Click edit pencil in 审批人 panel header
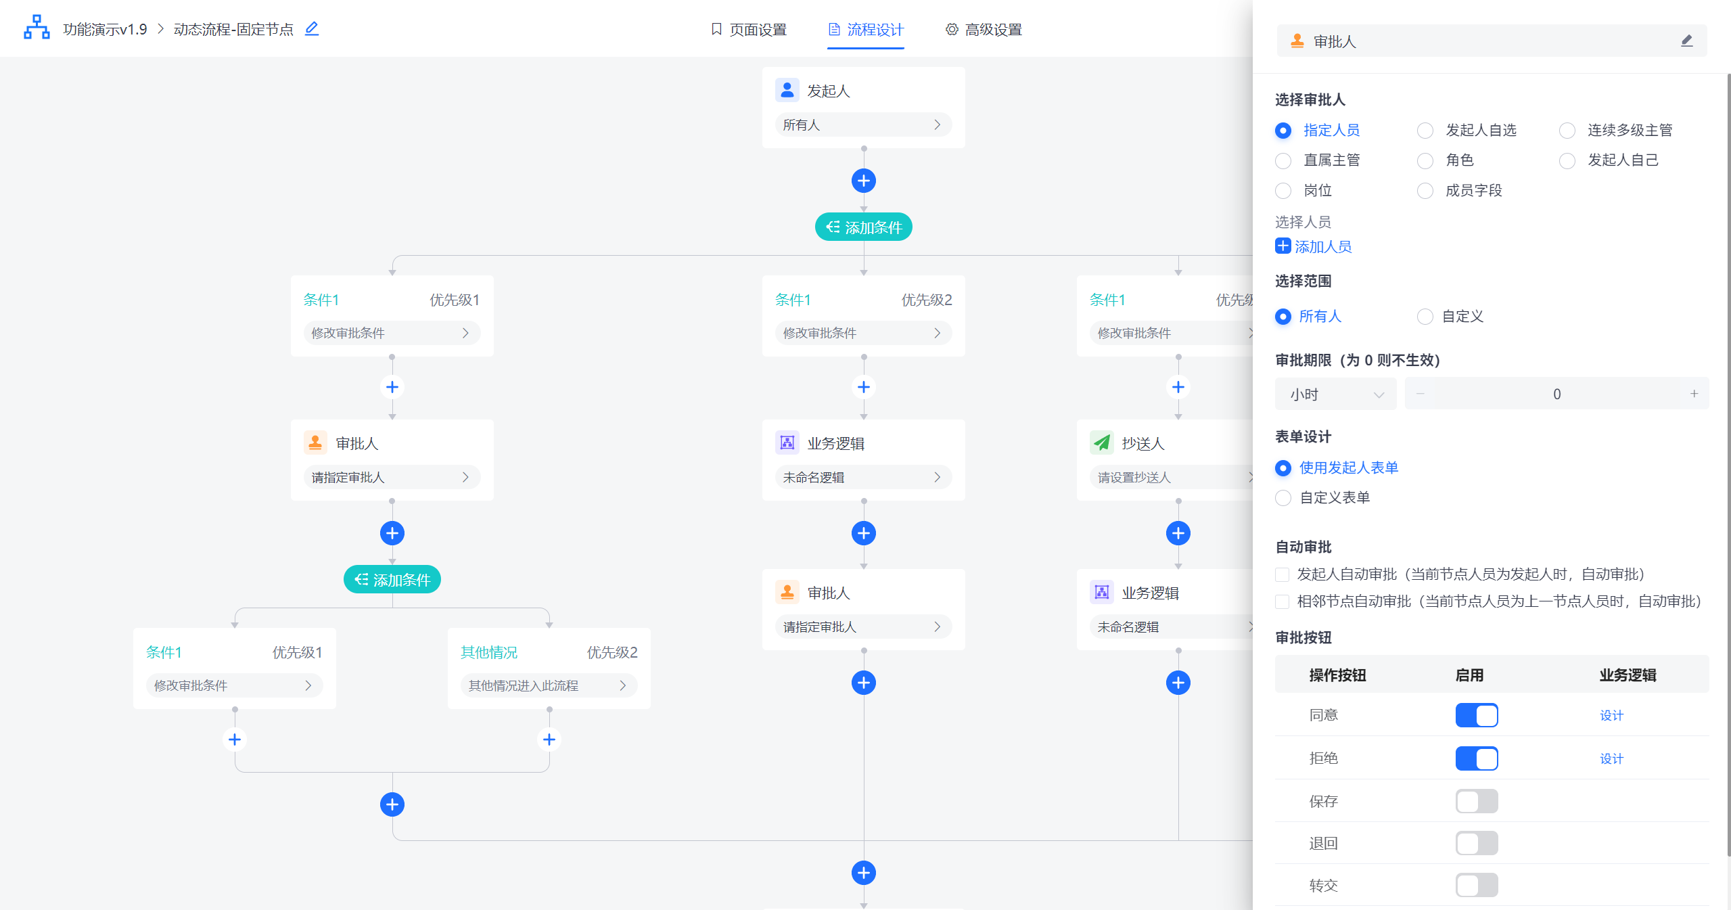 [x=1686, y=41]
